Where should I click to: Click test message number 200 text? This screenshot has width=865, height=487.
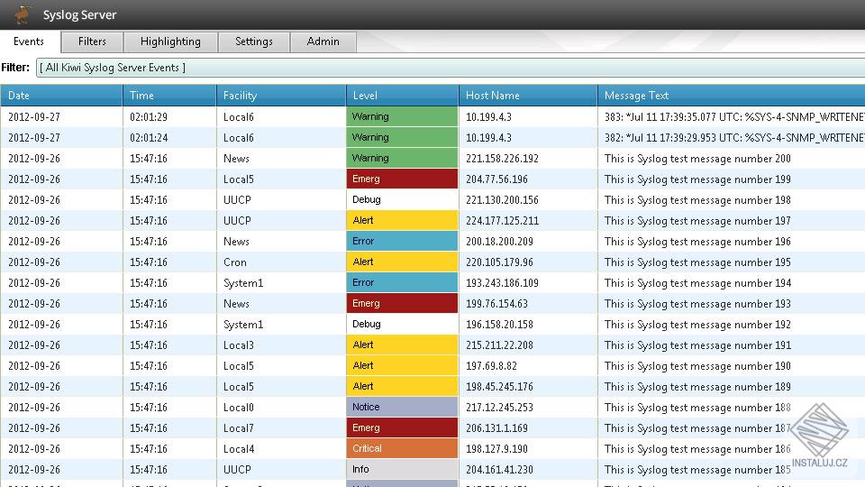697,159
